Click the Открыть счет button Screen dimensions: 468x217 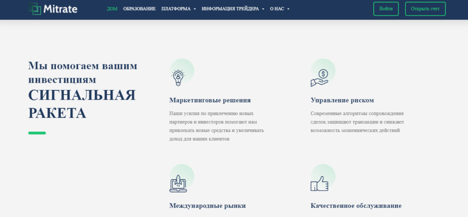(x=425, y=9)
